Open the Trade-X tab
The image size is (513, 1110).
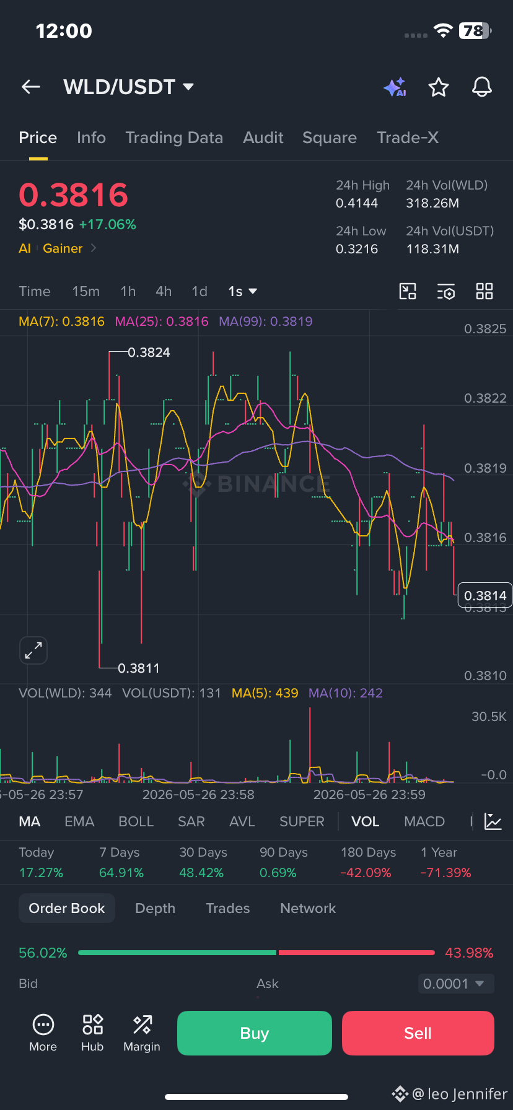408,138
